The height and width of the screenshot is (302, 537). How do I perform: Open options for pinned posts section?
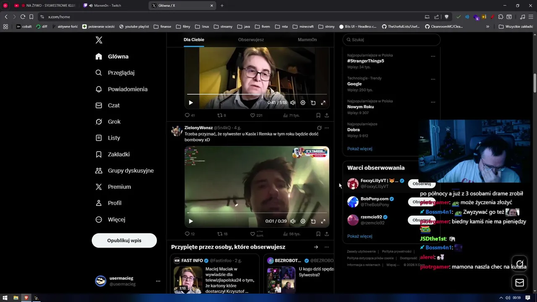point(327,247)
